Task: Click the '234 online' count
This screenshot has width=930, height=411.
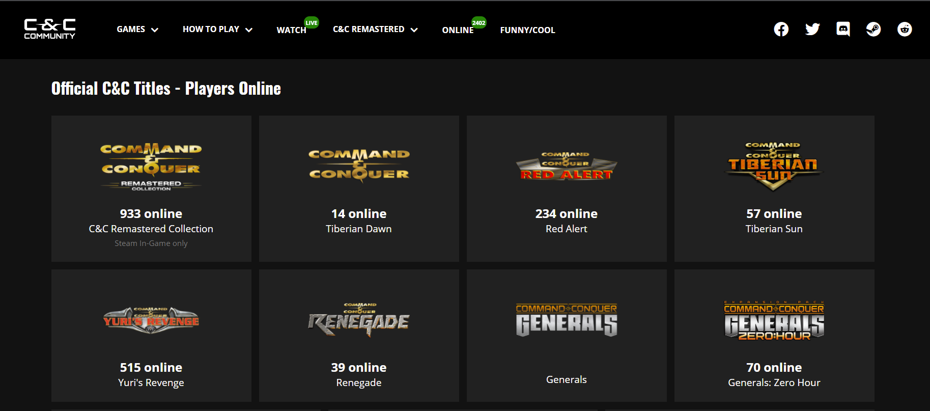Action: [x=567, y=213]
